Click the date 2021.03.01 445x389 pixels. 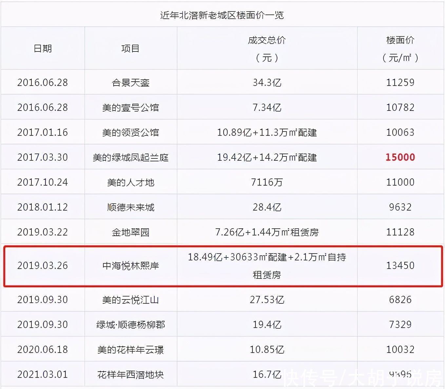click(43, 375)
